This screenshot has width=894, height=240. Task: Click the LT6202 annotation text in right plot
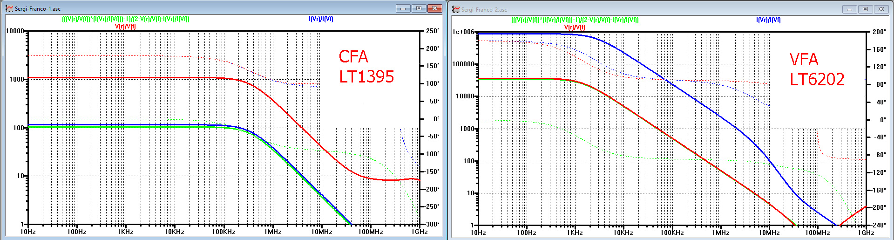(x=817, y=80)
